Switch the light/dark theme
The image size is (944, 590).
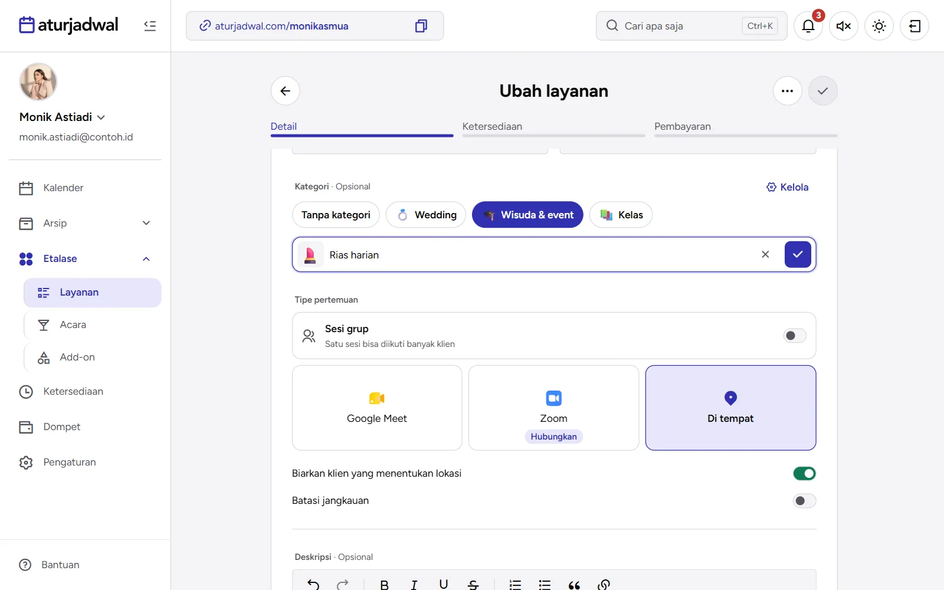[x=879, y=26]
